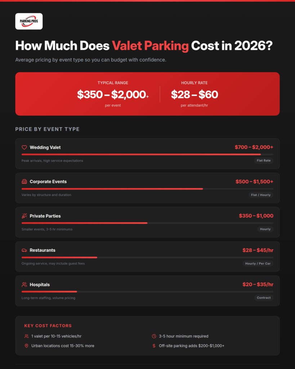Click the Hourly tag on Private Parties
Screen dimensions: 295x369
pos(265,229)
